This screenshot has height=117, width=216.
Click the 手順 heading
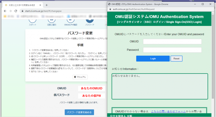click(x=80, y=45)
